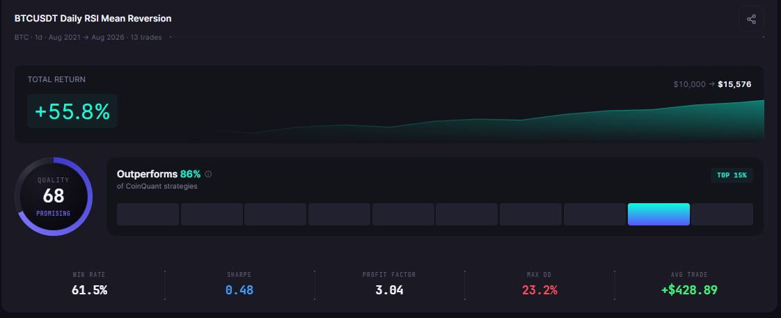Click the Outperforms 86% heading
This screenshot has width=781, height=318.
159,174
